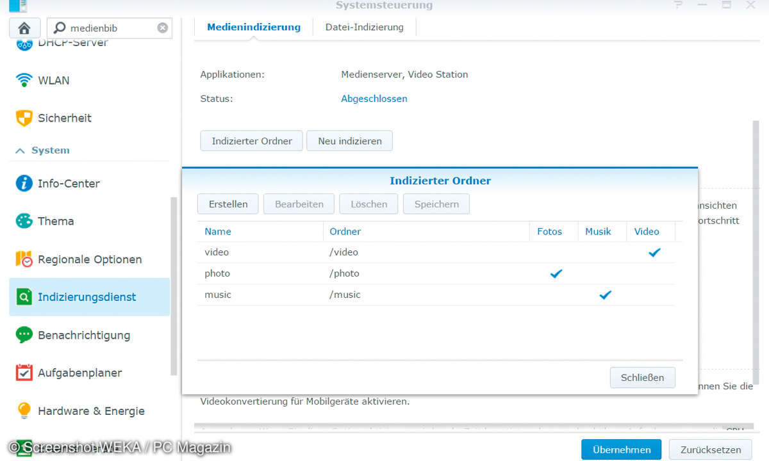Open the Aufgabenplaner calendar icon
Image resolution: width=769 pixels, height=461 pixels.
24,373
